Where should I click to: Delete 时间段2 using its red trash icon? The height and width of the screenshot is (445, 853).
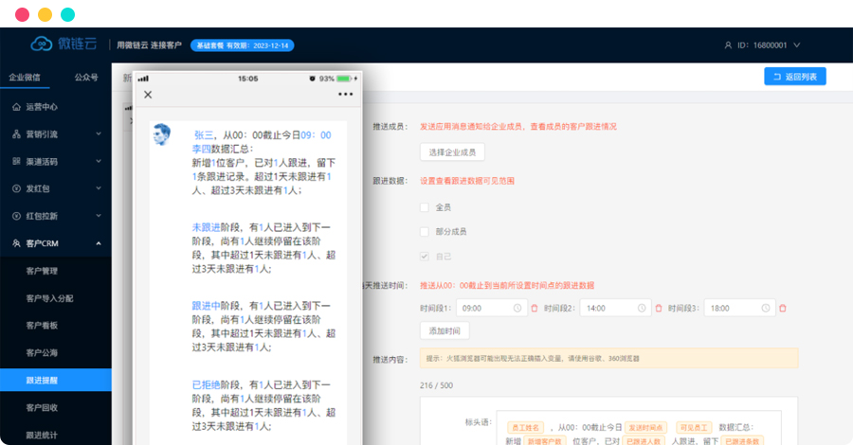pyautogui.click(x=658, y=308)
